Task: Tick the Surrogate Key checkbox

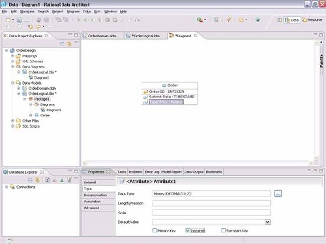Action: coord(223,230)
